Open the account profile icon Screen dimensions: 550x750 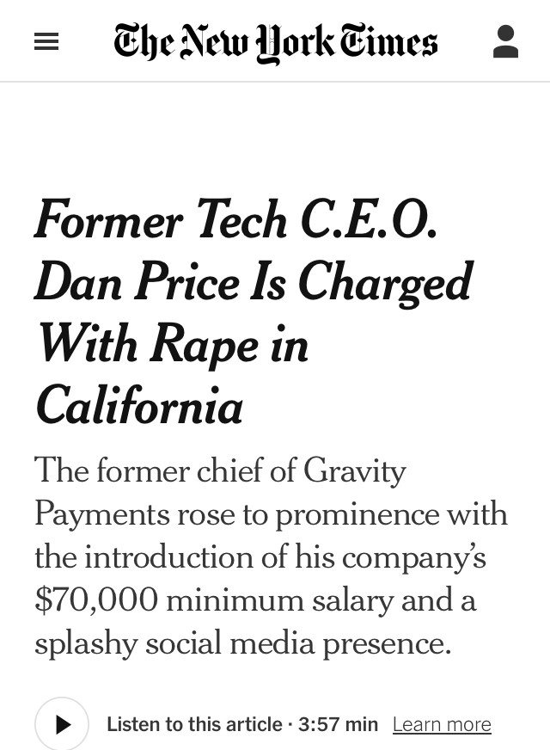[505, 41]
